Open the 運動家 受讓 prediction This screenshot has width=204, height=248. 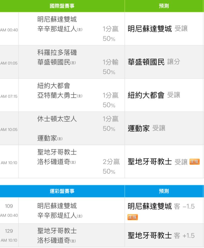click(x=146, y=128)
